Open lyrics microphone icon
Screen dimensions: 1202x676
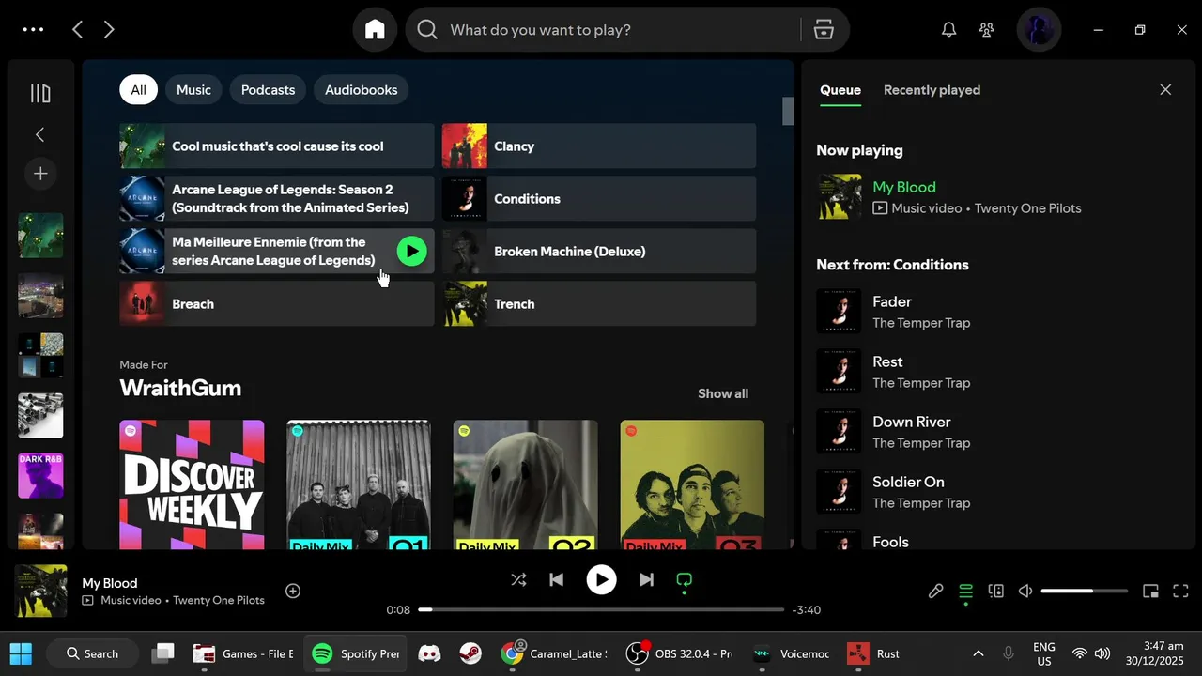(935, 591)
